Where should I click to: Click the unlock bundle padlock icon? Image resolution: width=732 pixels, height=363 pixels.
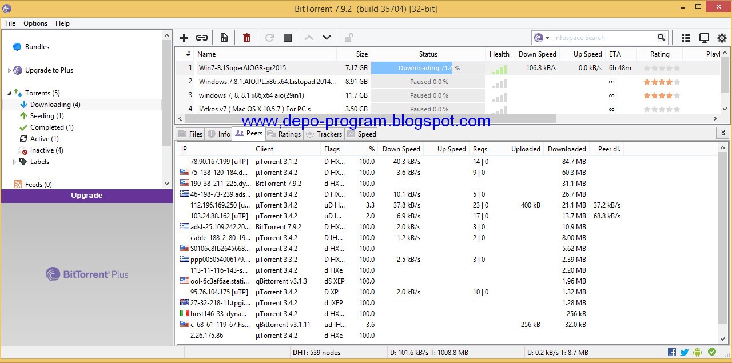coord(349,38)
